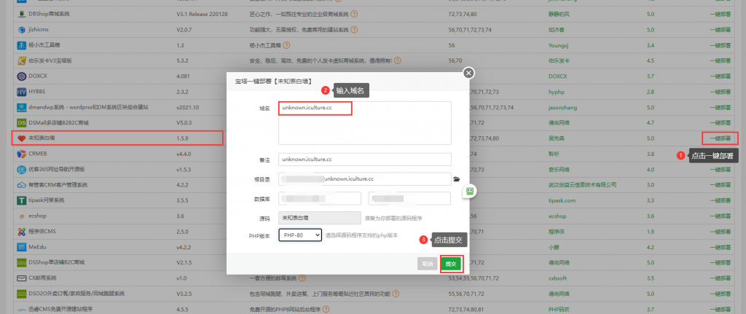Click the 优客365网址导航 logo icon
The height and width of the screenshot is (314, 746).
click(x=21, y=169)
